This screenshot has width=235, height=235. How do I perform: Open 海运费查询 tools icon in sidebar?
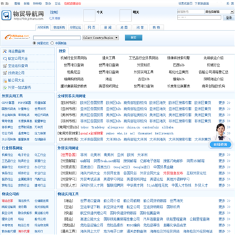pyautogui.click(x=5, y=51)
